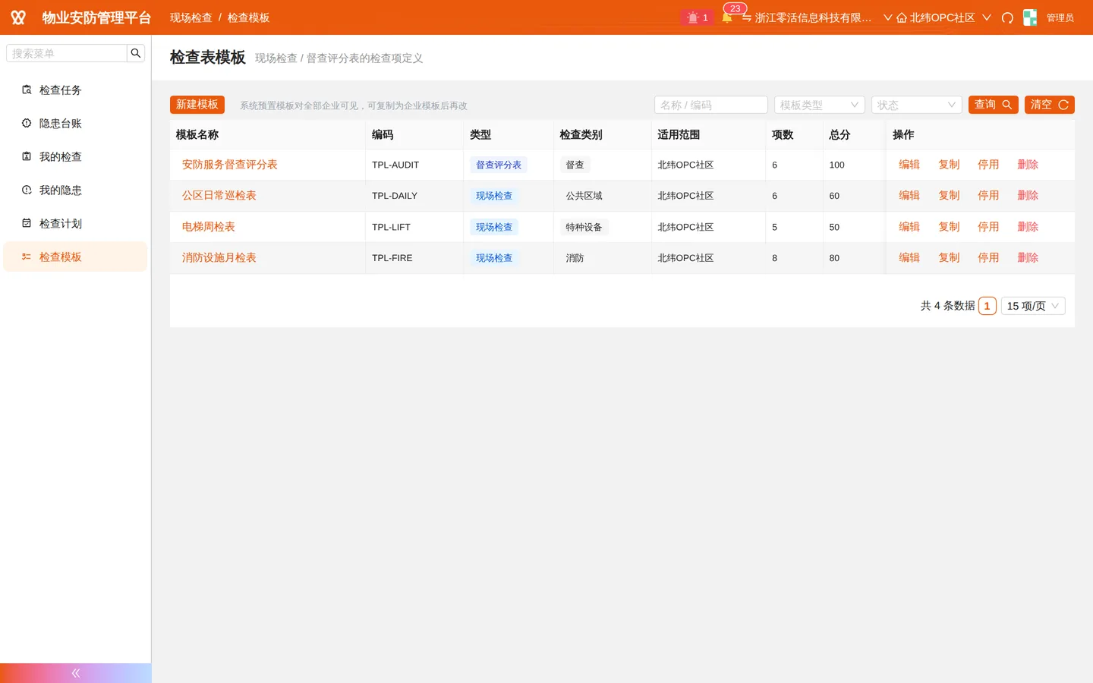Click the 清空 reset button
The height and width of the screenshot is (683, 1093).
[1050, 105]
